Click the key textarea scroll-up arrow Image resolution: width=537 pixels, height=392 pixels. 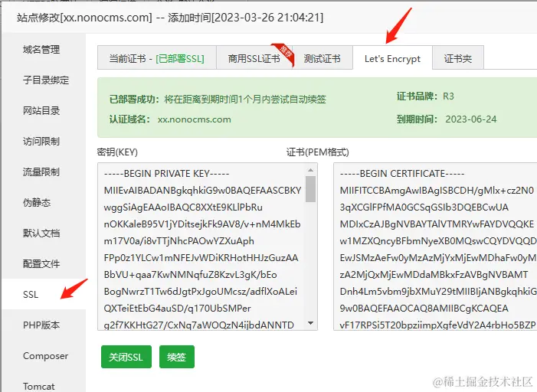[x=310, y=170]
